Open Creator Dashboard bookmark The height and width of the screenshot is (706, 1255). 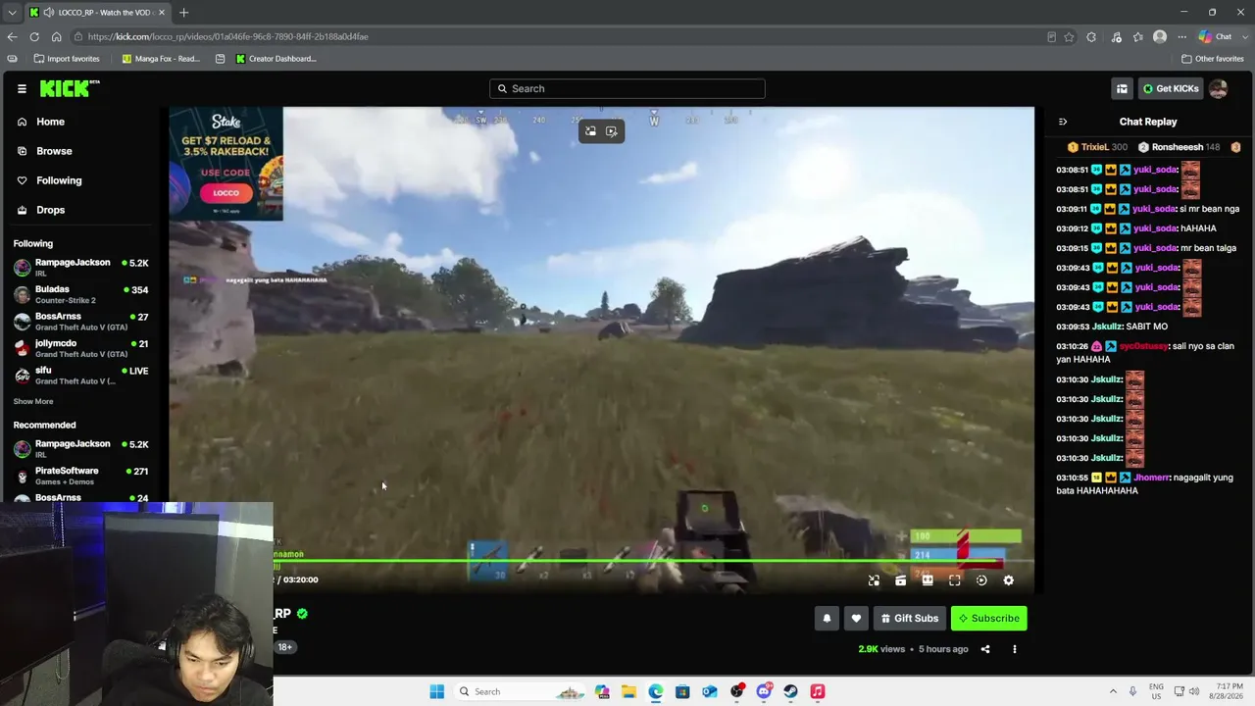[x=276, y=59]
